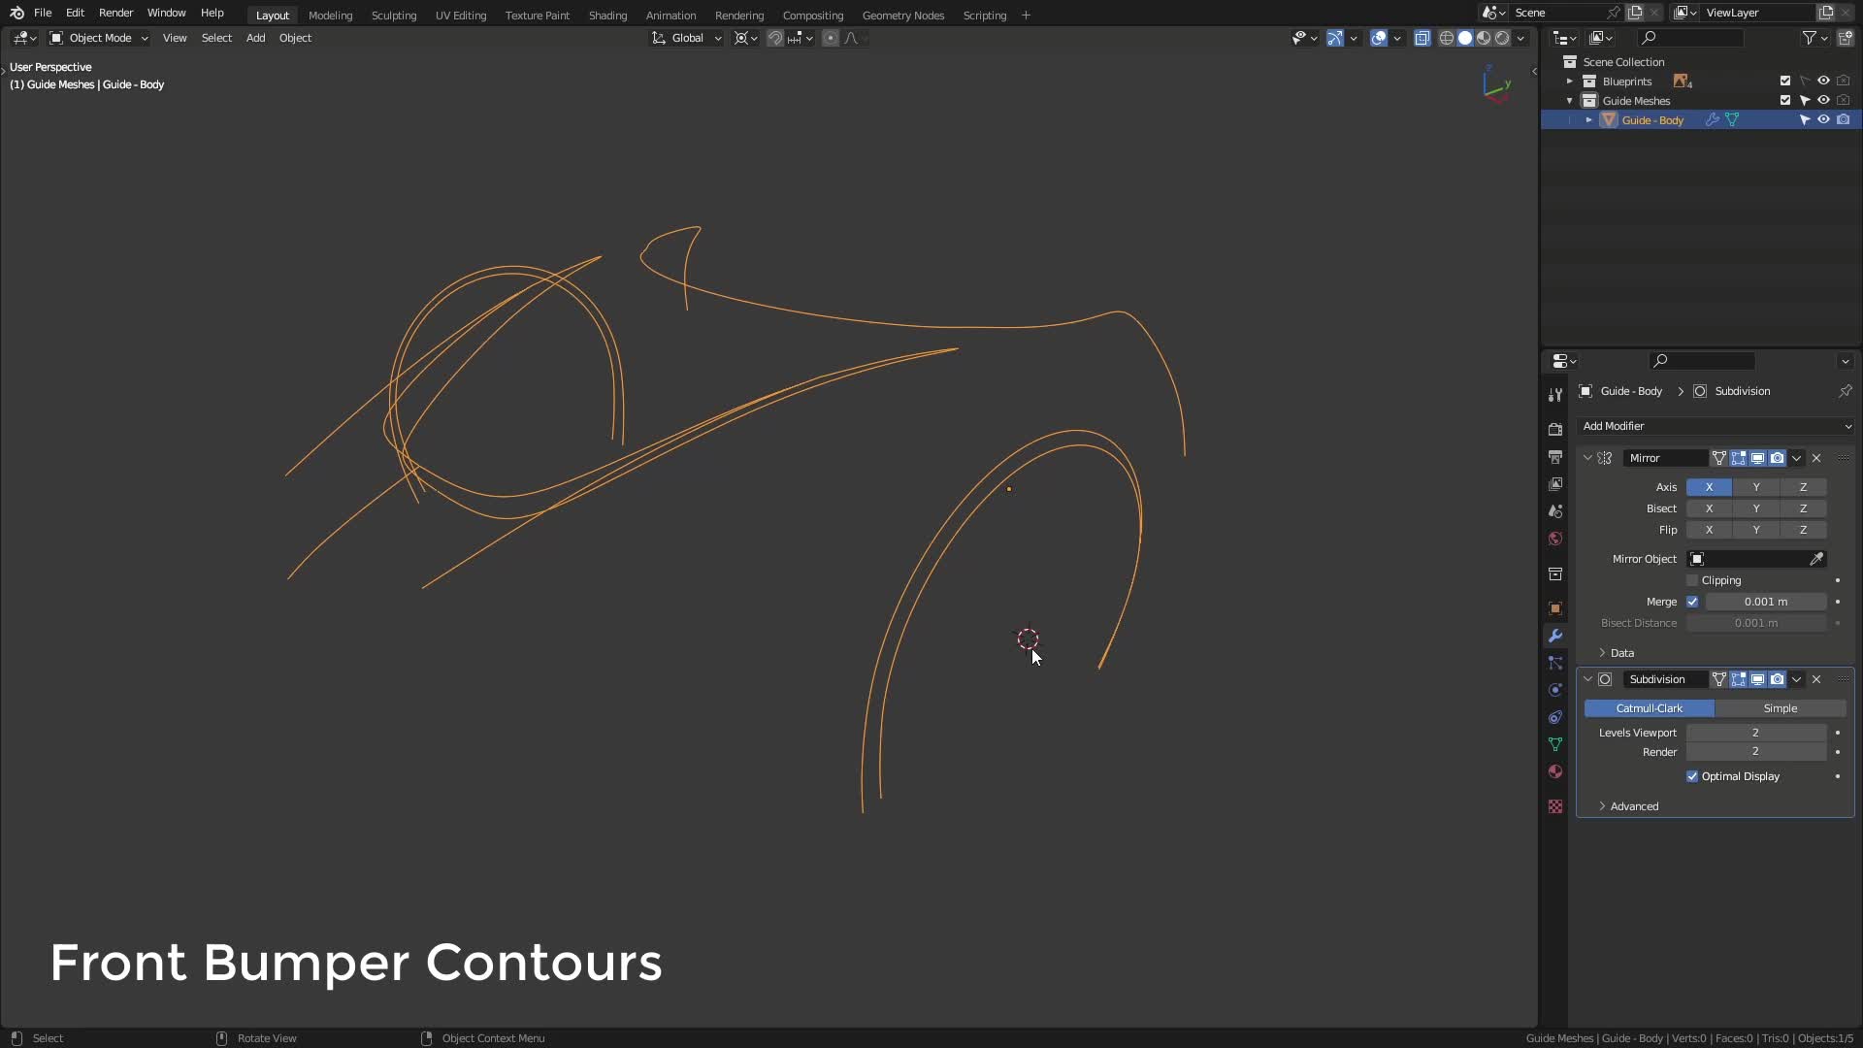
Task: Toggle snapping magnet in header
Action: (775, 38)
